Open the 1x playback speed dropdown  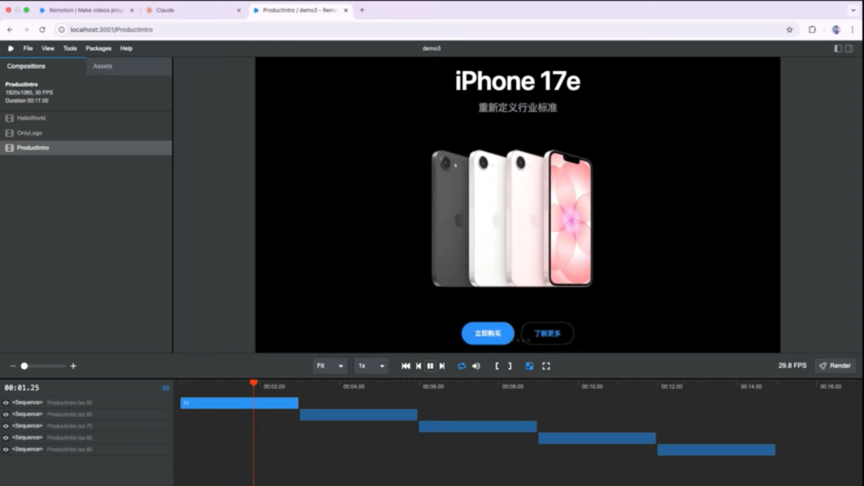tap(371, 366)
